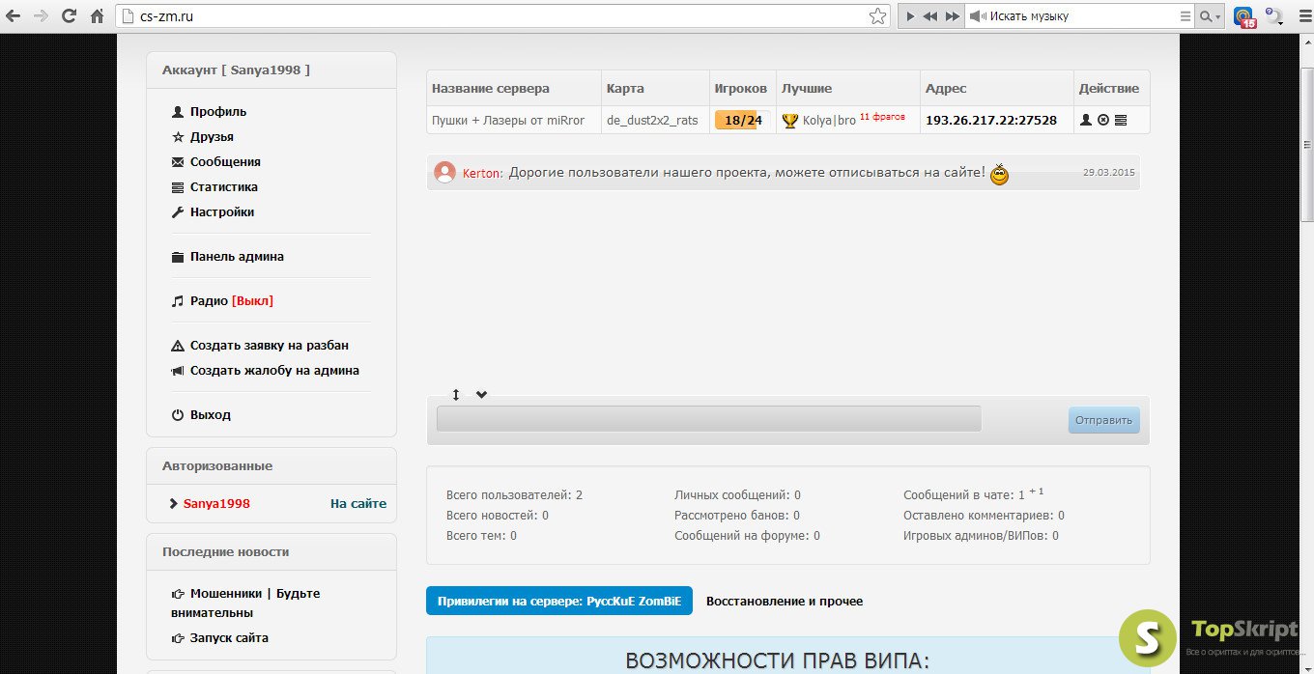Open the browser home page icon

point(97,16)
